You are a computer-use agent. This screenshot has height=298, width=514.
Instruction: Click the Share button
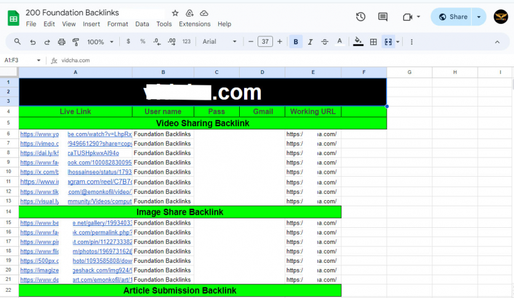point(453,17)
